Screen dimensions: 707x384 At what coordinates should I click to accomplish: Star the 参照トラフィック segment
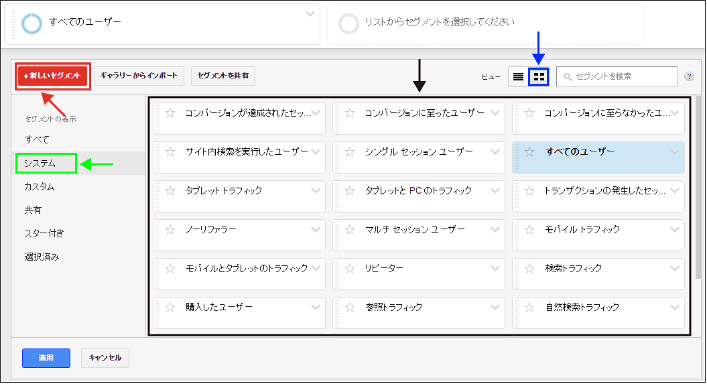pos(350,308)
